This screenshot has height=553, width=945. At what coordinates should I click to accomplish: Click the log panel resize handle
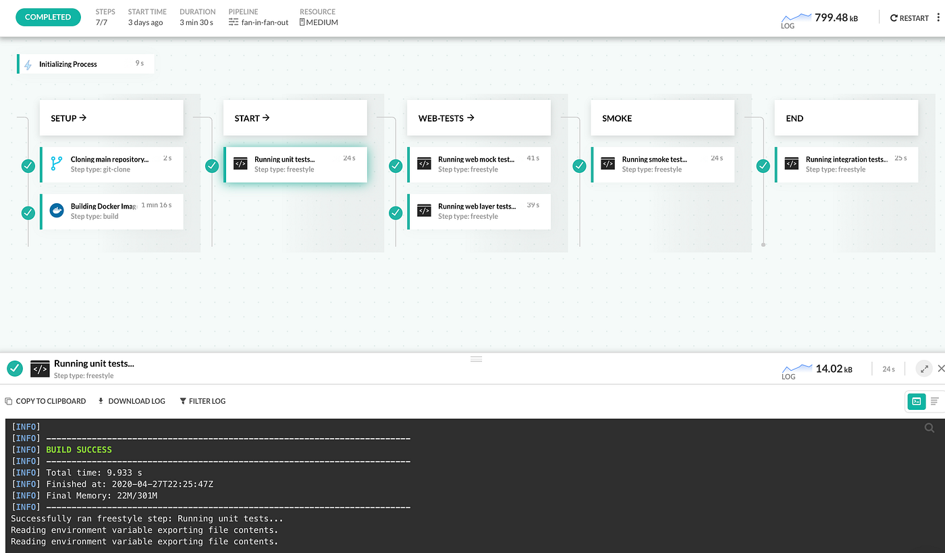point(476,359)
